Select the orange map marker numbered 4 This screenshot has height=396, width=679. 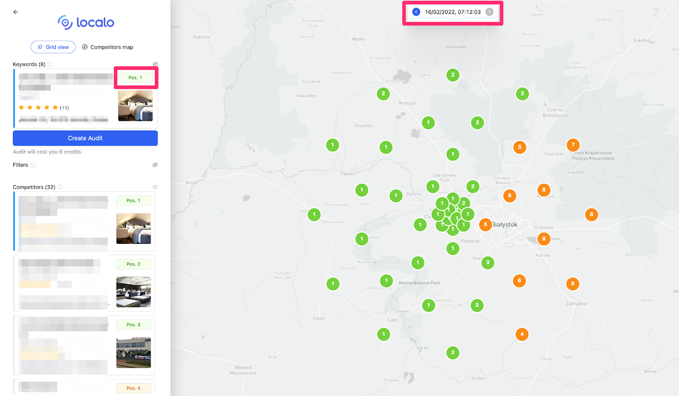point(522,334)
